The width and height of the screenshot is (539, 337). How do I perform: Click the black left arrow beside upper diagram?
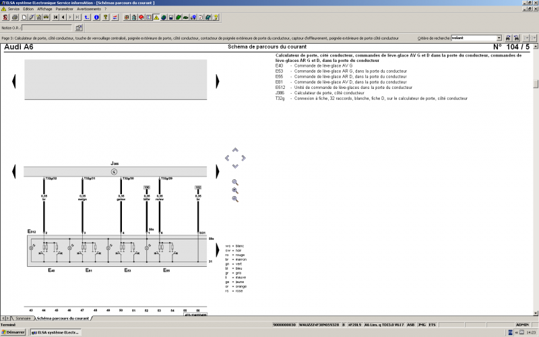click(13, 82)
